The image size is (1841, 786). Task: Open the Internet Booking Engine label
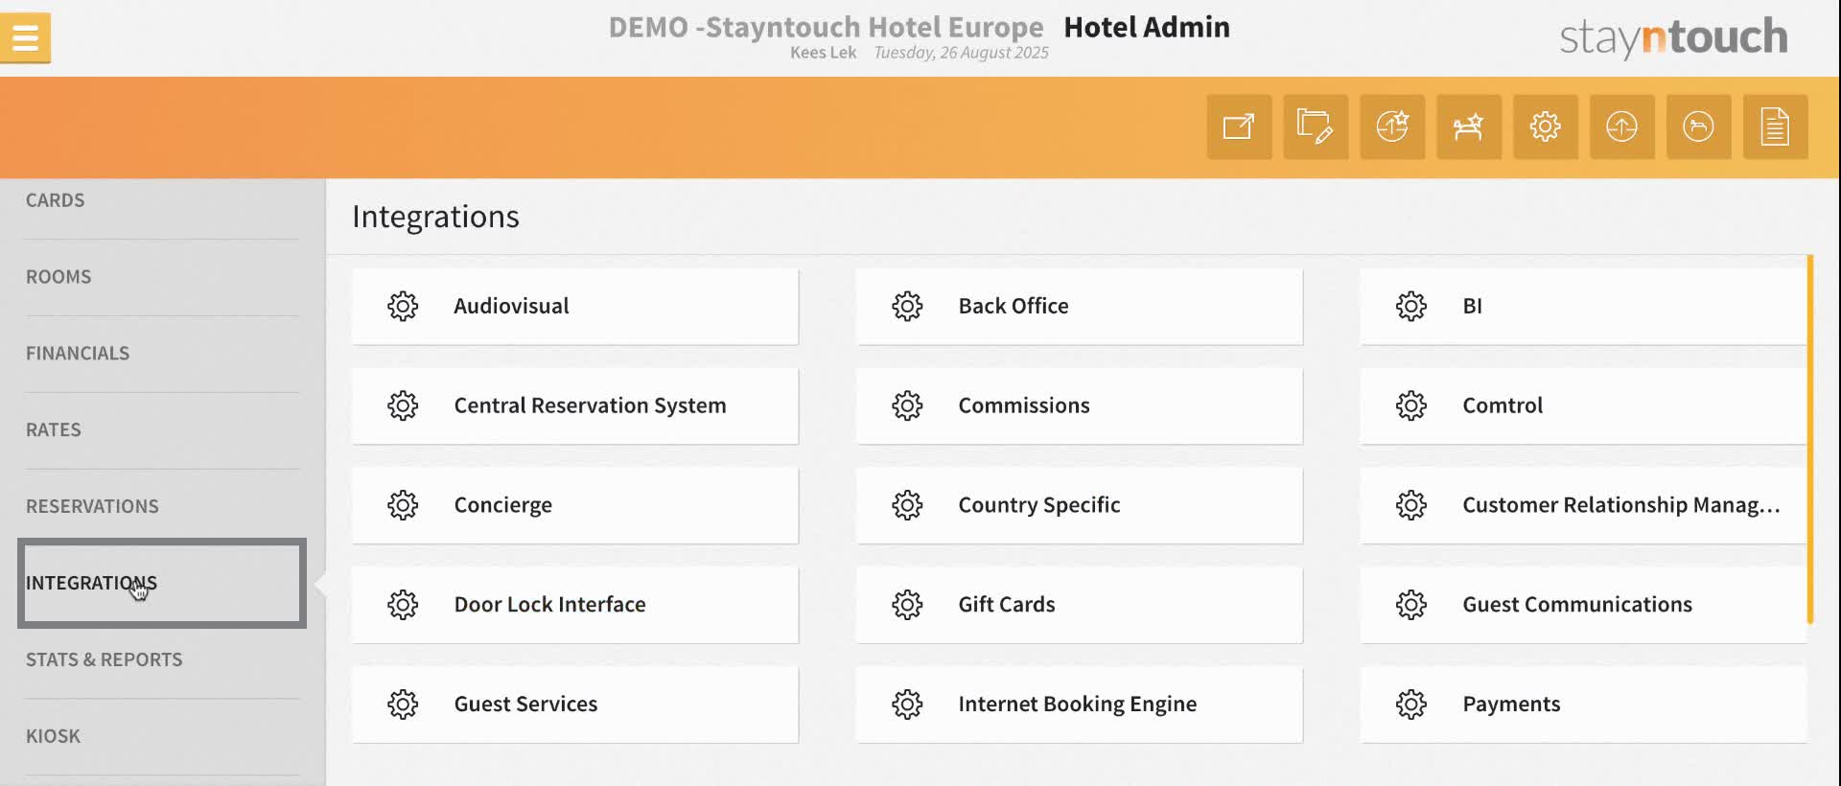pos(1078,705)
